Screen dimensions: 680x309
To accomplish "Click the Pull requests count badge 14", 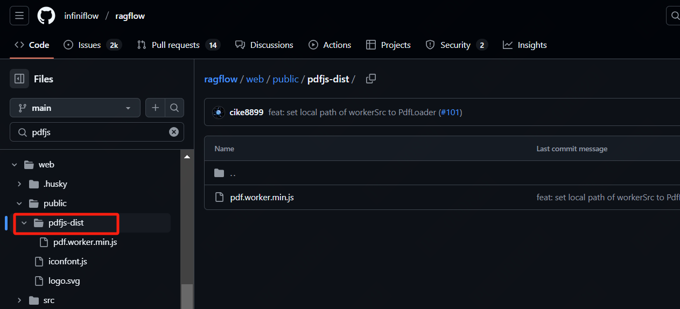I will [x=213, y=45].
